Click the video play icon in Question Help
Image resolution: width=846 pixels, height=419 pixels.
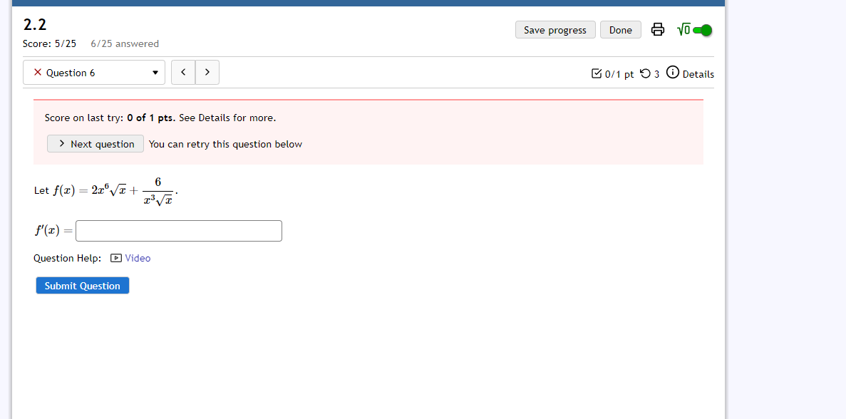tap(115, 257)
